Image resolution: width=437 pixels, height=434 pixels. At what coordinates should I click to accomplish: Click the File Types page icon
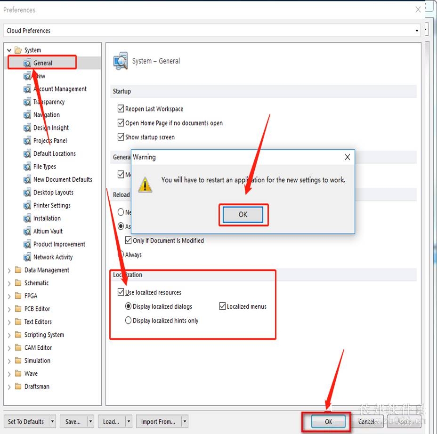click(27, 167)
